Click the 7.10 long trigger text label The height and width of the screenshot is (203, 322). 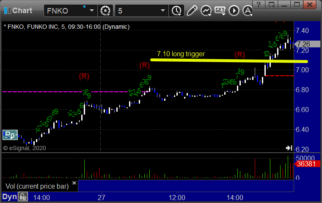click(x=181, y=54)
